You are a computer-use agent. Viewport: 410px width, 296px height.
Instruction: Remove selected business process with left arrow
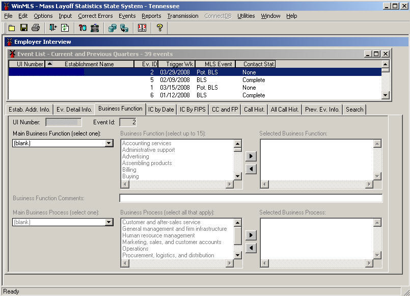(x=251, y=248)
